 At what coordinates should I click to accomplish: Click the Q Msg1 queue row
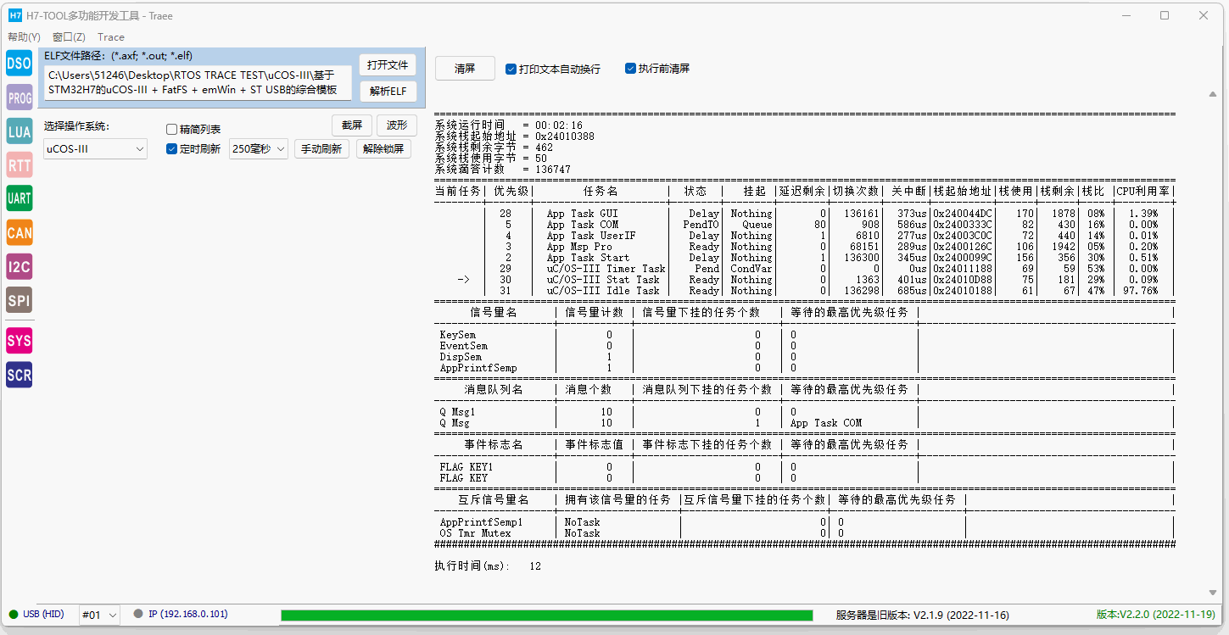(804, 412)
